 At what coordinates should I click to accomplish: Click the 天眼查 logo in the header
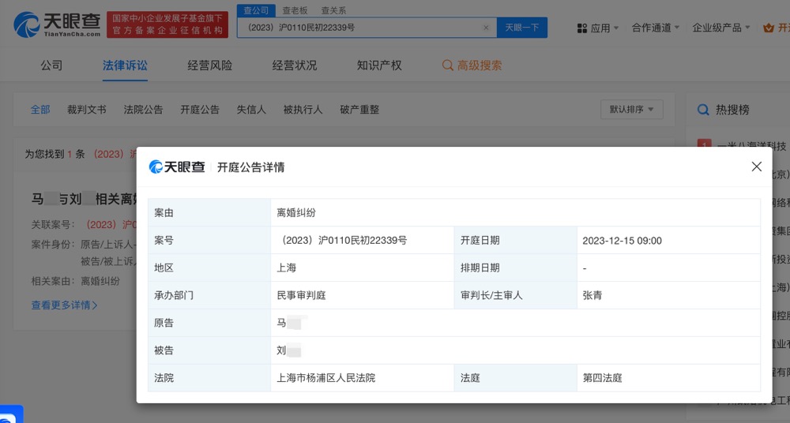(x=57, y=24)
